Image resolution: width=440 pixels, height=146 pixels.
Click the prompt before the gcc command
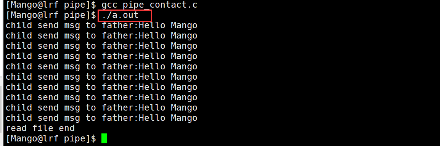click(x=51, y=5)
